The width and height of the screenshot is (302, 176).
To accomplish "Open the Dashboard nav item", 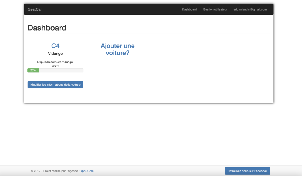I will pos(189,9).
